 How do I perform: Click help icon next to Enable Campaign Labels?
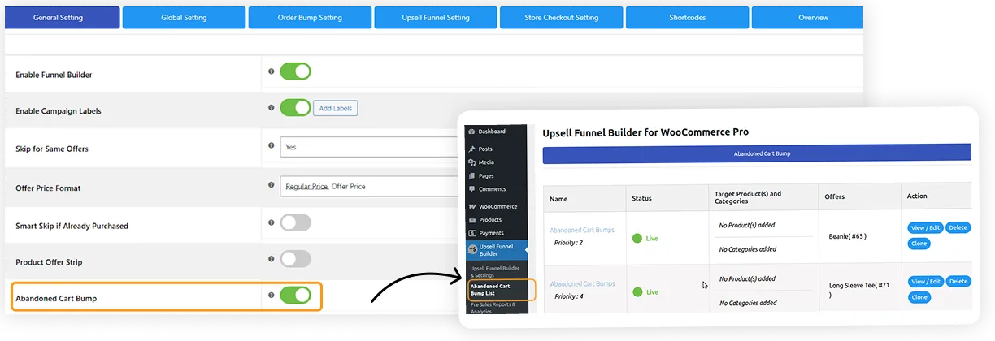[x=272, y=108]
